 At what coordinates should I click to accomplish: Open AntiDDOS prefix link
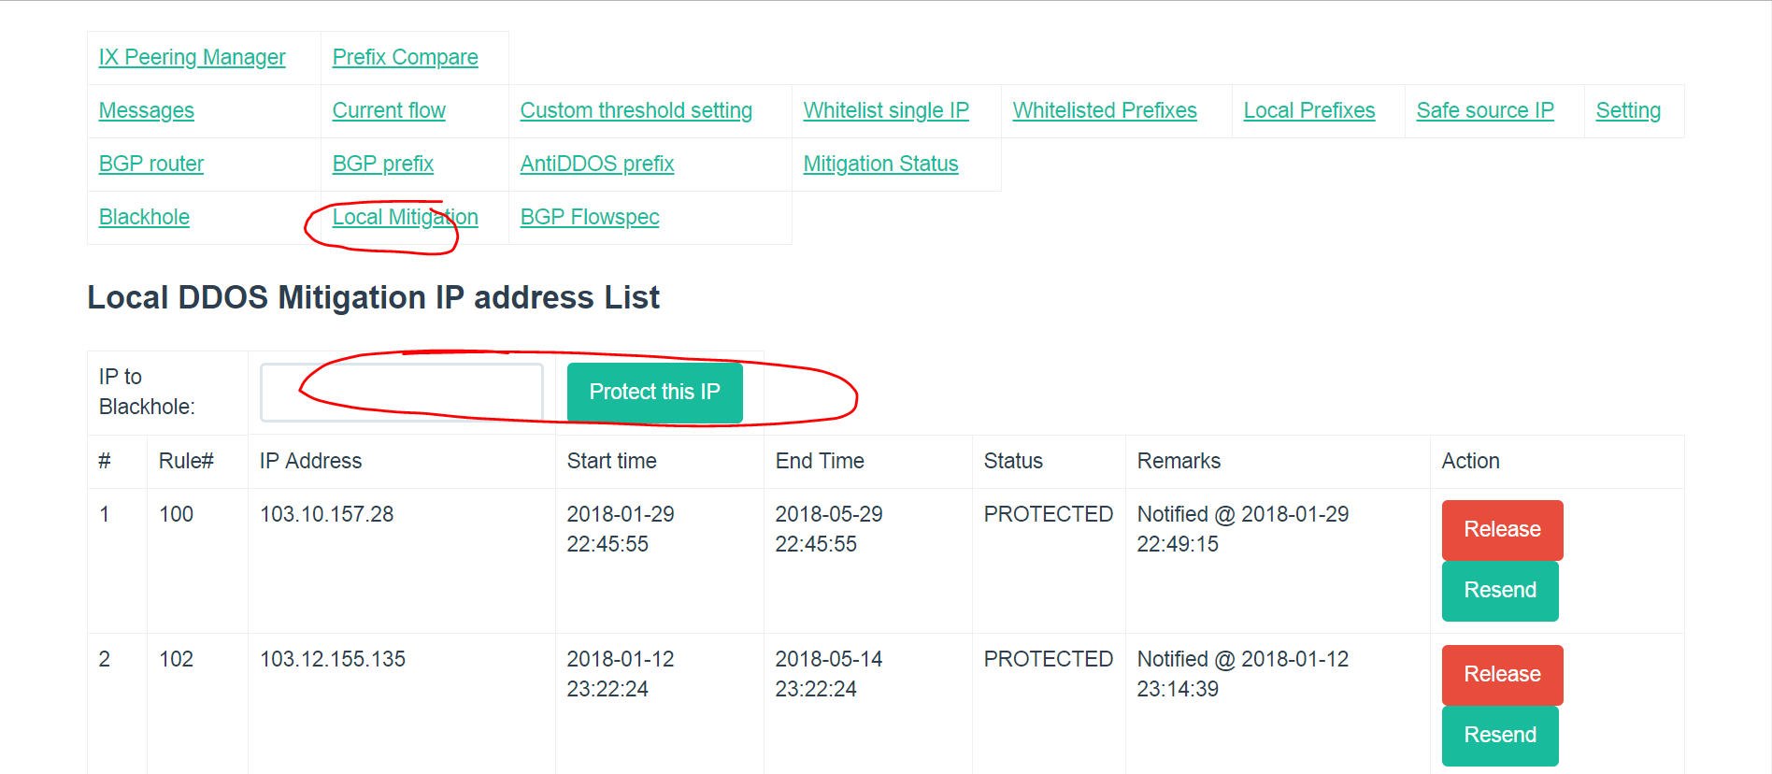pyautogui.click(x=596, y=165)
